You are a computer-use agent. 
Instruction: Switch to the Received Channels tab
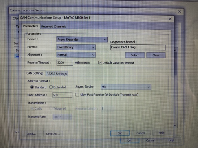tap(54, 27)
